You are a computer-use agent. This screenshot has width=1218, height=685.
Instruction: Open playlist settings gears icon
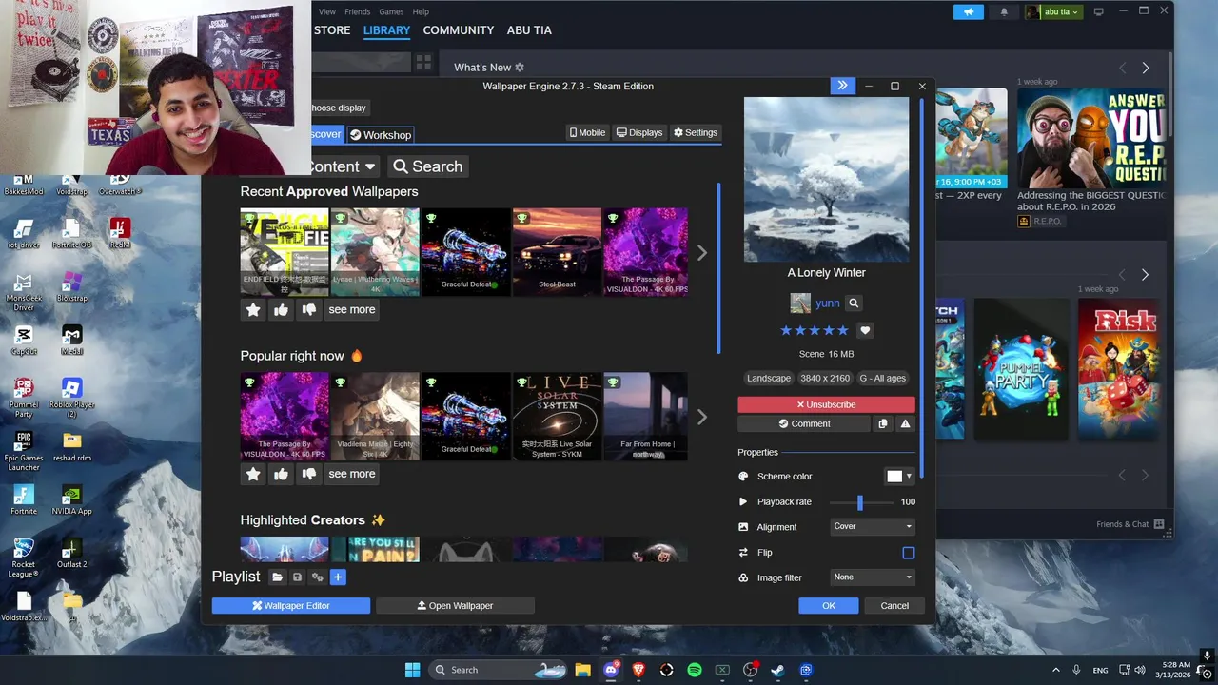tap(317, 577)
